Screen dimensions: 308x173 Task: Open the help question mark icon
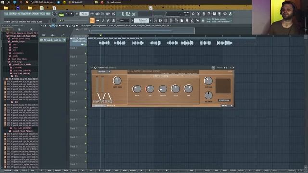(x=209, y=14)
